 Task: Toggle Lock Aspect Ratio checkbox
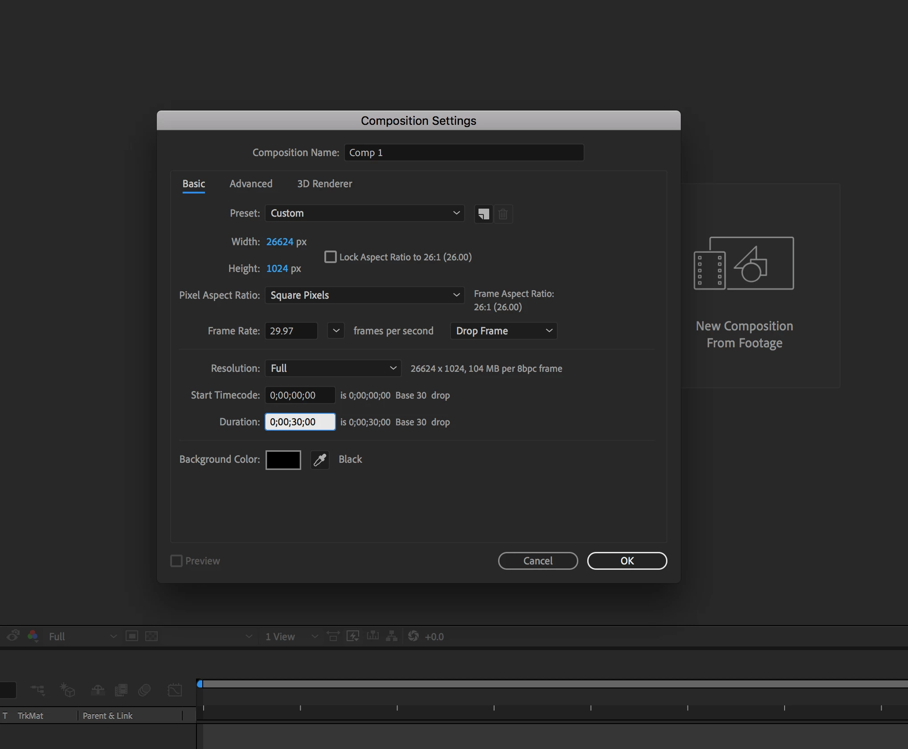pyautogui.click(x=330, y=257)
